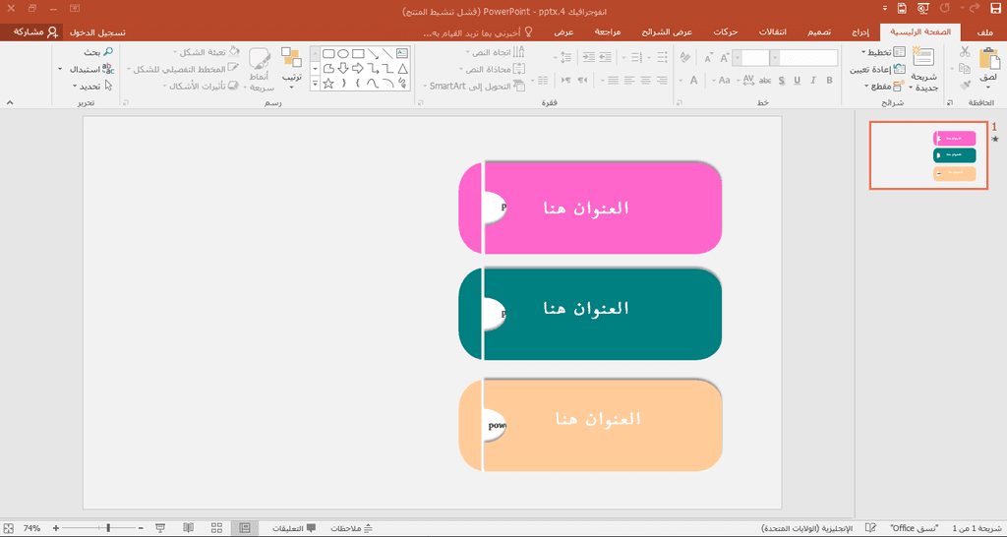The height and width of the screenshot is (537, 1007).
Task: Toggle Bold formatting
Action: (x=829, y=81)
